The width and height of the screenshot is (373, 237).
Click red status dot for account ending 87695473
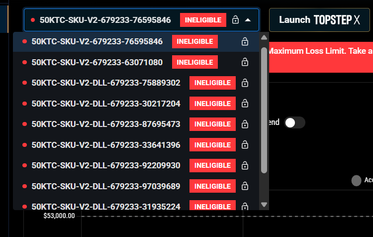[x=24, y=124]
